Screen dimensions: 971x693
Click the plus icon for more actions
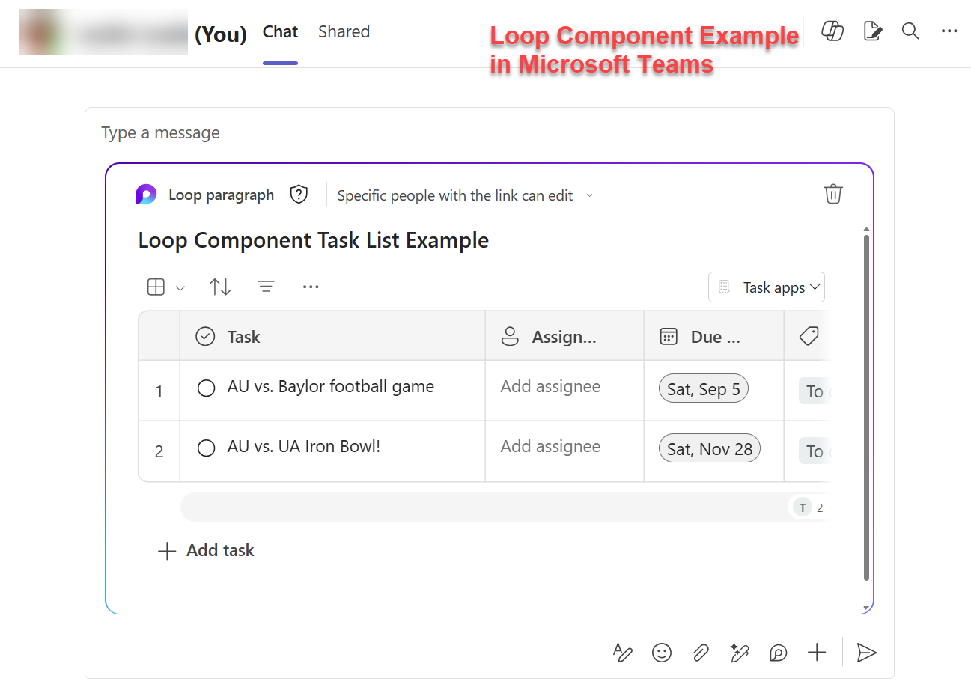[x=817, y=653]
